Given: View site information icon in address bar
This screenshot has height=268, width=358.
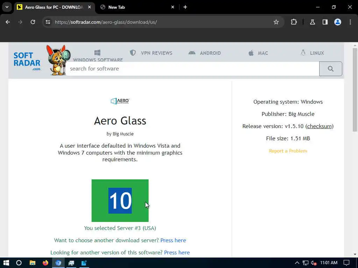Looking at the screenshot, I should point(48,22).
